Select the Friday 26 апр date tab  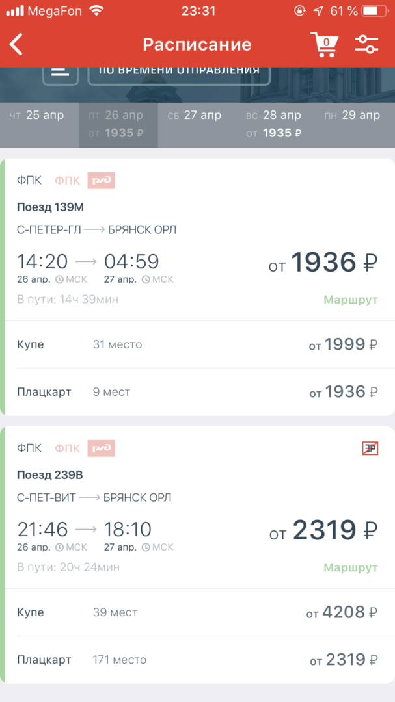pyautogui.click(x=116, y=123)
